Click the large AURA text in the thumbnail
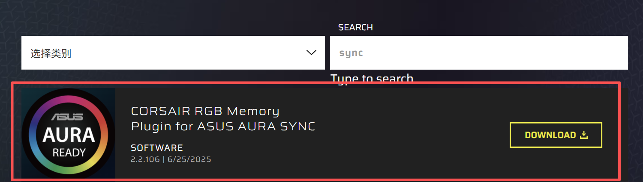643x182 pixels. 69,135
